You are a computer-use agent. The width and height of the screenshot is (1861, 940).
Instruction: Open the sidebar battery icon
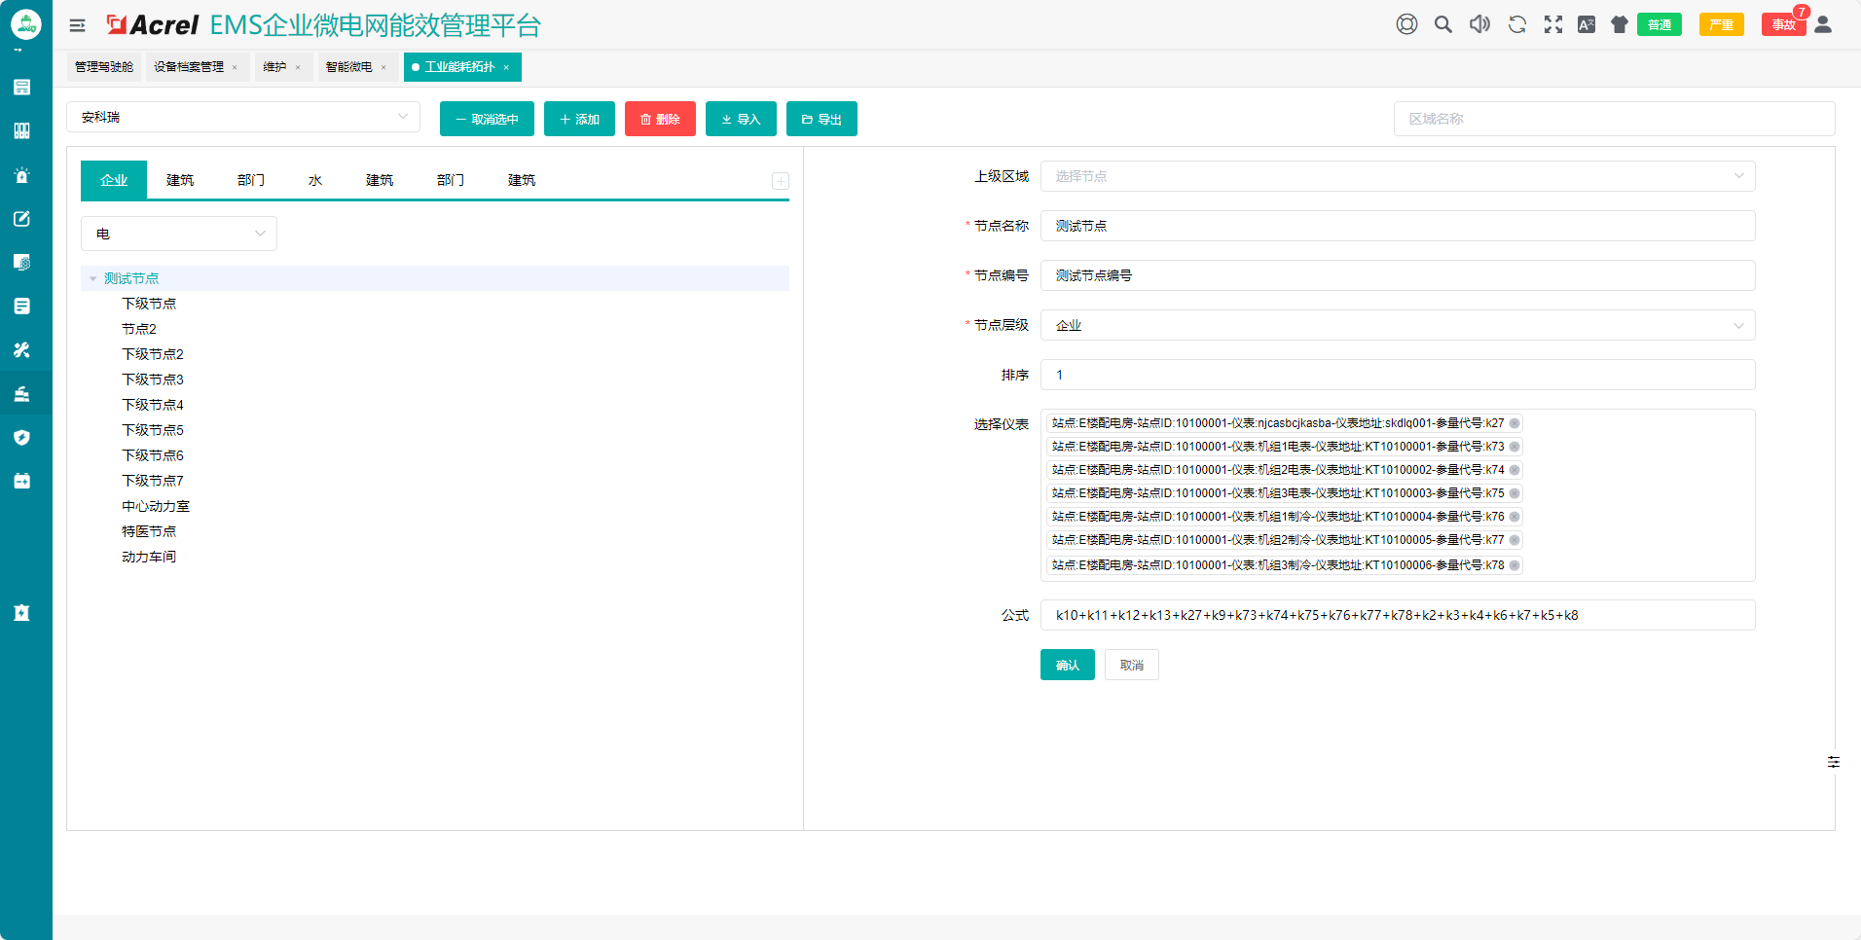pyautogui.click(x=21, y=481)
